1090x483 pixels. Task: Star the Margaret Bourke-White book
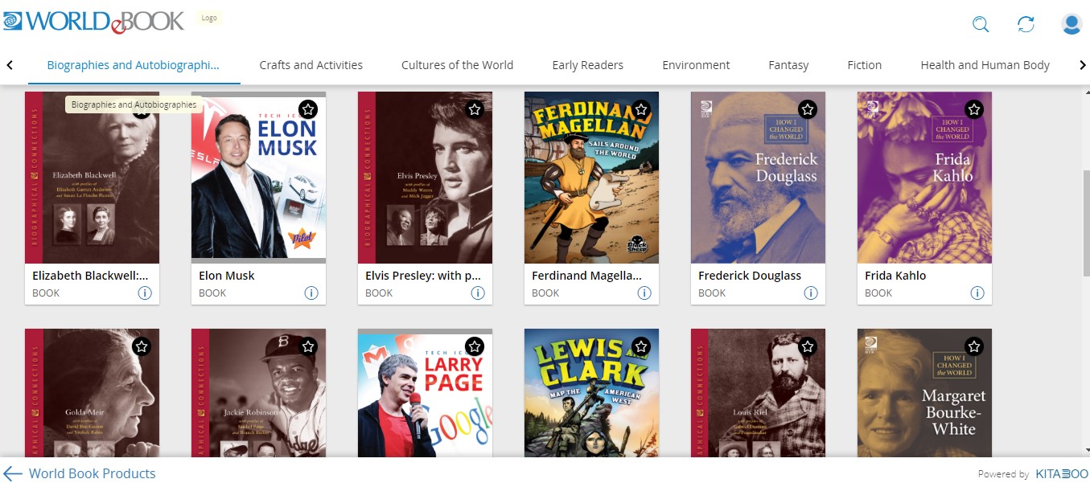[x=974, y=346]
